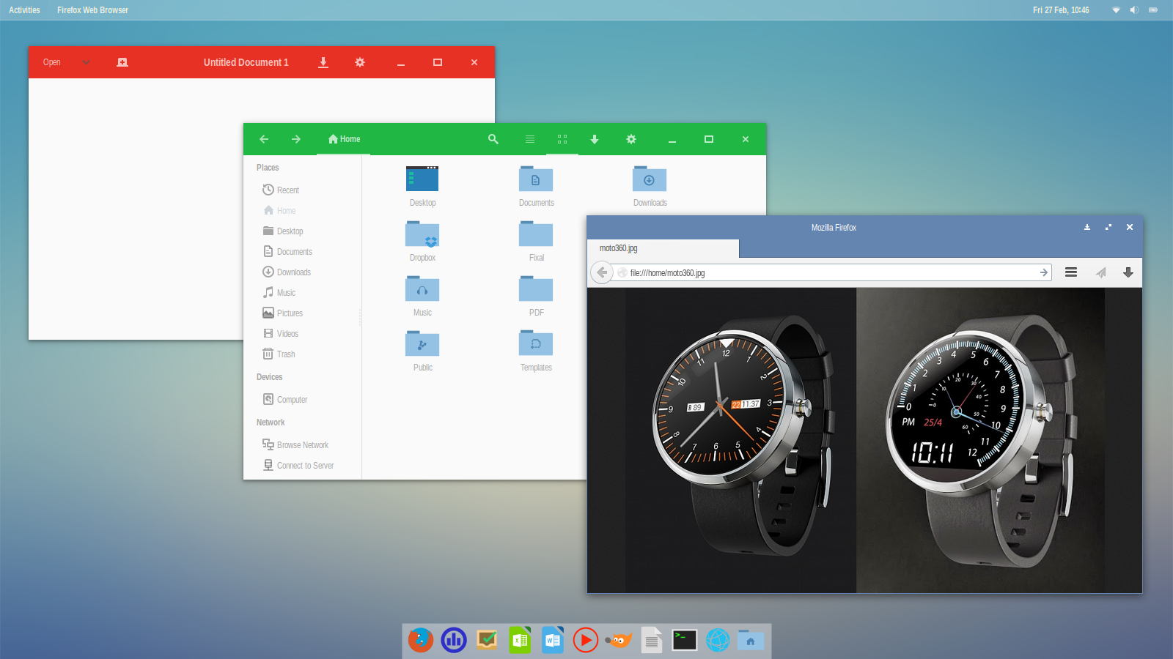Screen dimensions: 1173x659
Task: Open the text document app in dock
Action: pyautogui.click(x=652, y=640)
